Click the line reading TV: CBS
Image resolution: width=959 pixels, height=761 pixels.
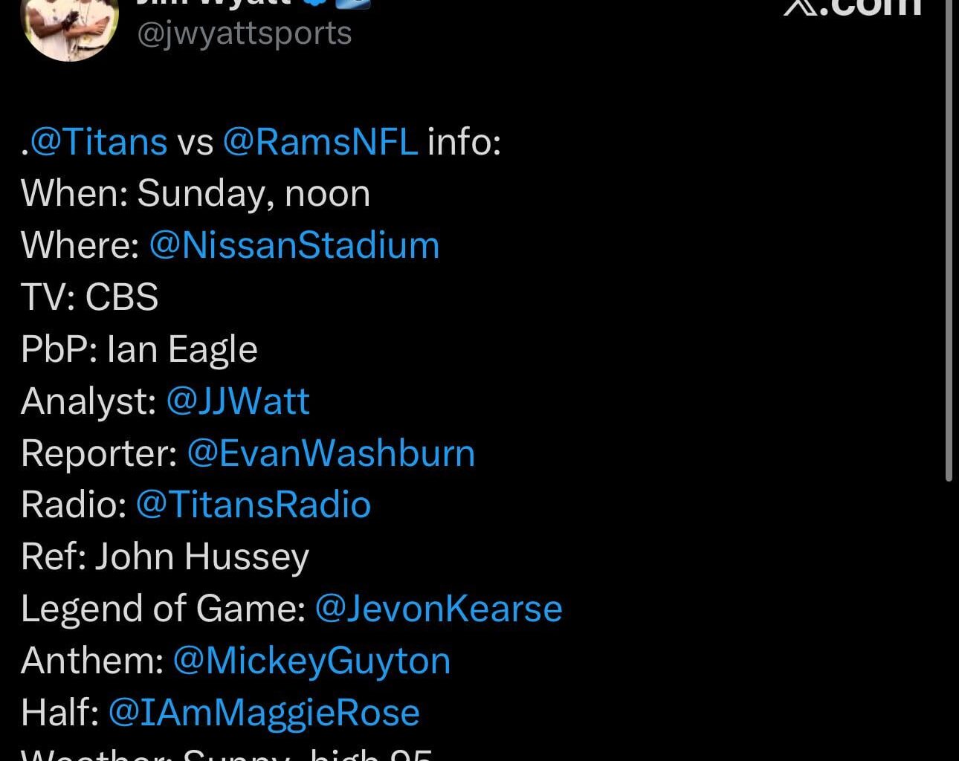(89, 297)
